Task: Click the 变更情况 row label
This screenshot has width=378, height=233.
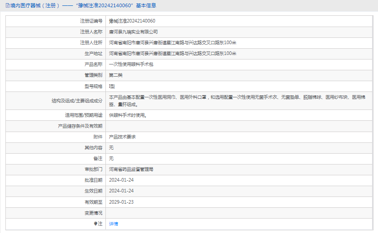Action: pyautogui.click(x=94, y=213)
